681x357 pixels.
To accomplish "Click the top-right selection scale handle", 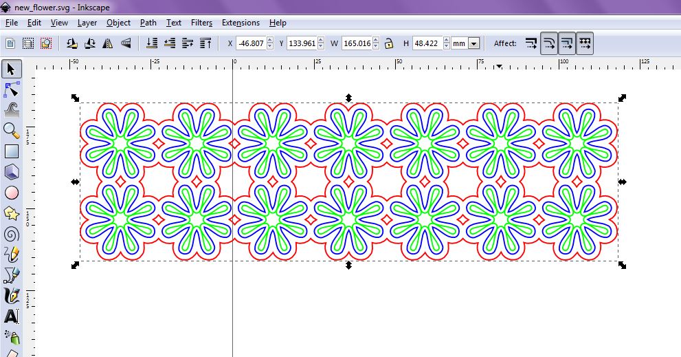I will click(x=622, y=98).
